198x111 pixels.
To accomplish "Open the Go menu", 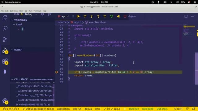I will 26,11.
